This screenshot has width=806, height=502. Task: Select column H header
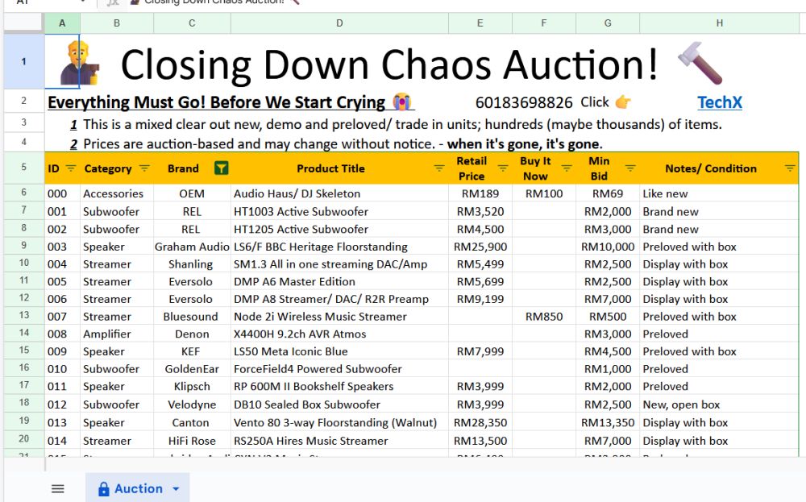pyautogui.click(x=719, y=23)
